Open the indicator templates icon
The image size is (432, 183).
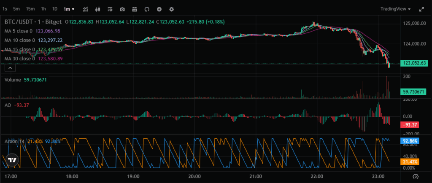coord(110,9)
